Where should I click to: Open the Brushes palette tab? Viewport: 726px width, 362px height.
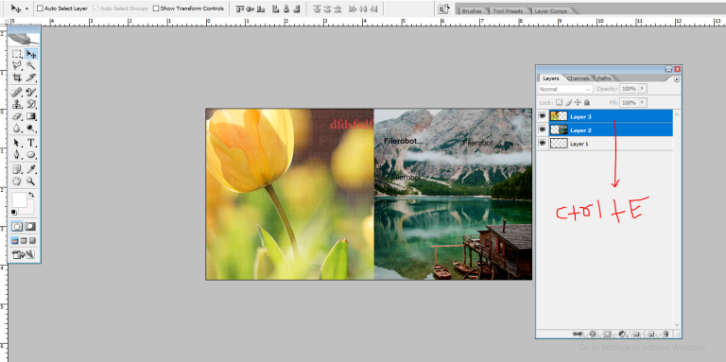[472, 11]
